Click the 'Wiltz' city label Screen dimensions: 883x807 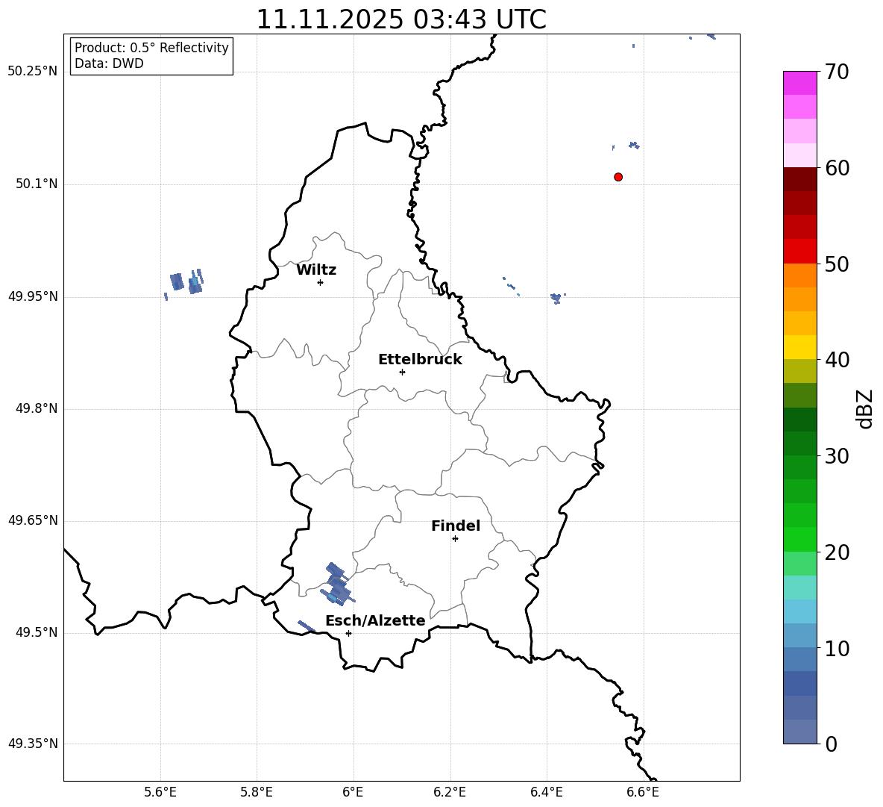point(316,270)
